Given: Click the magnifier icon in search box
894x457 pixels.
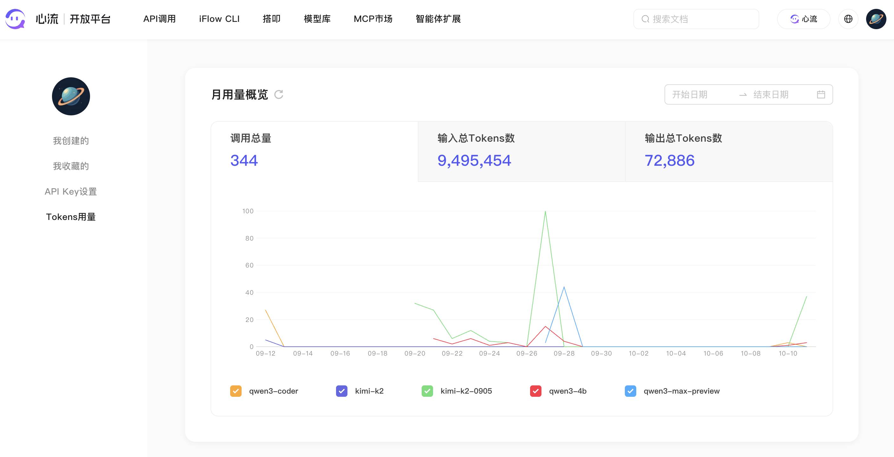Looking at the screenshot, I should click(x=645, y=19).
